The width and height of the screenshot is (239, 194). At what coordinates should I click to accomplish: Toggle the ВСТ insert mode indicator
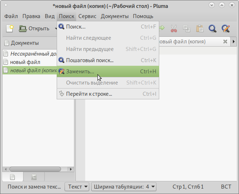226,187
